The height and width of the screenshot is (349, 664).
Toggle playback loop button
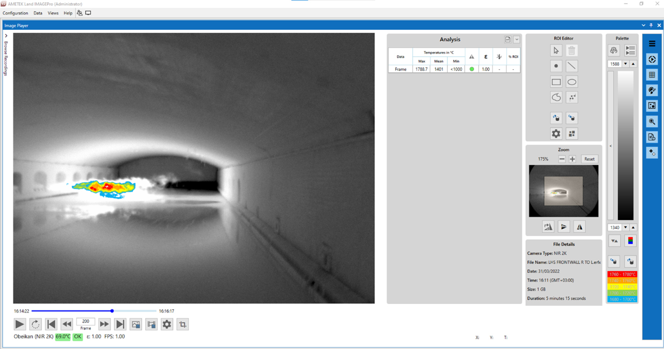click(x=36, y=324)
